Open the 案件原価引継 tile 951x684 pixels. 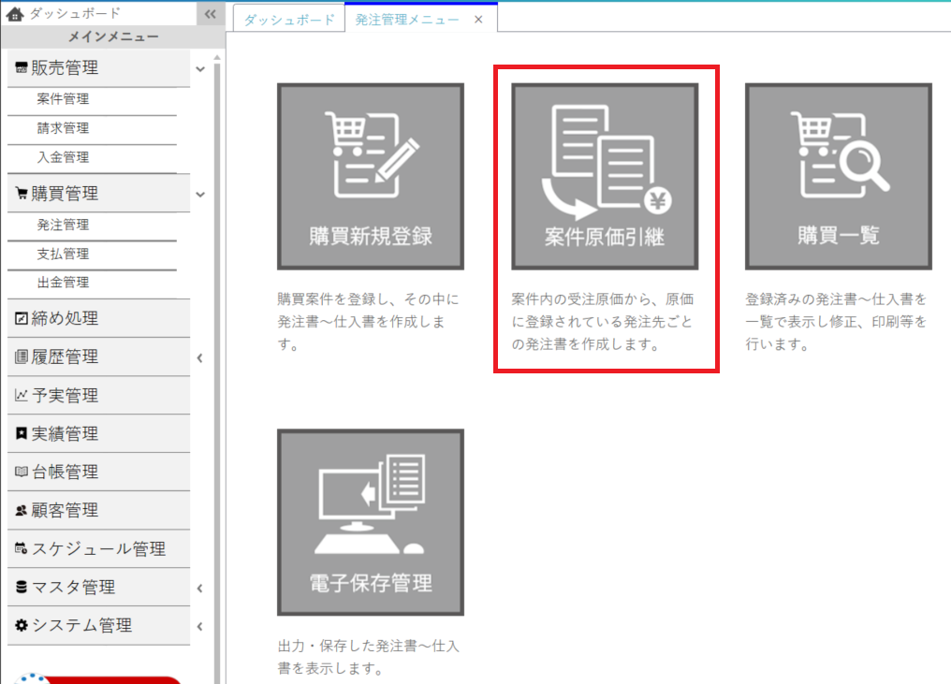[605, 177]
